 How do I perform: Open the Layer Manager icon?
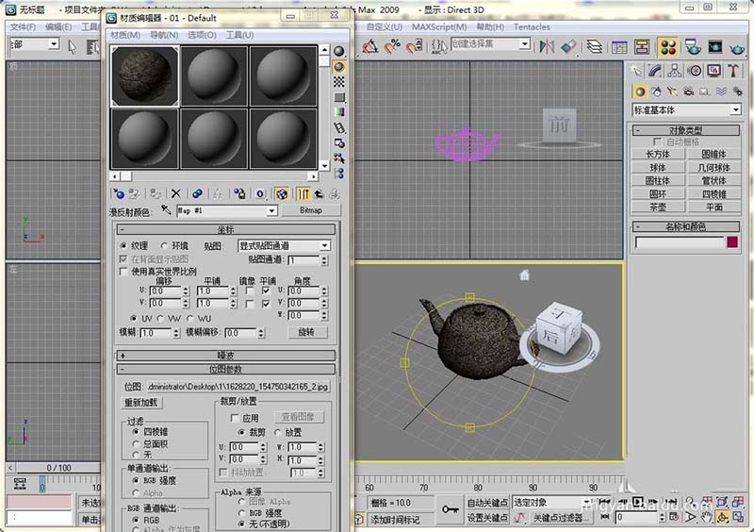[x=595, y=46]
